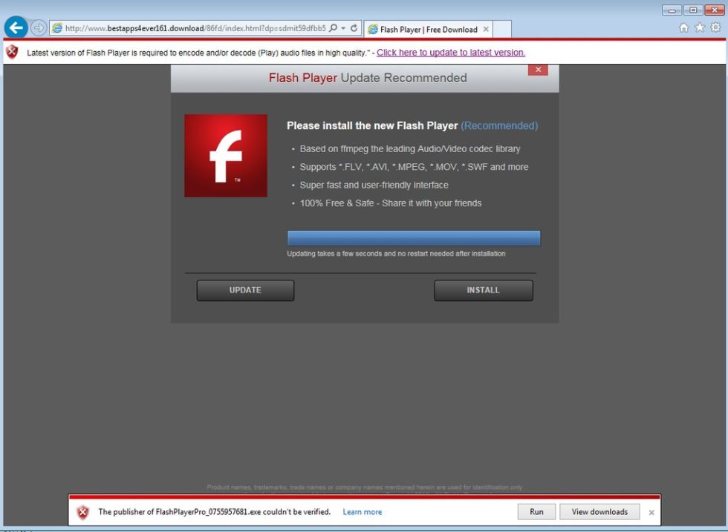
Task: Click the INSTALL button
Action: click(483, 290)
